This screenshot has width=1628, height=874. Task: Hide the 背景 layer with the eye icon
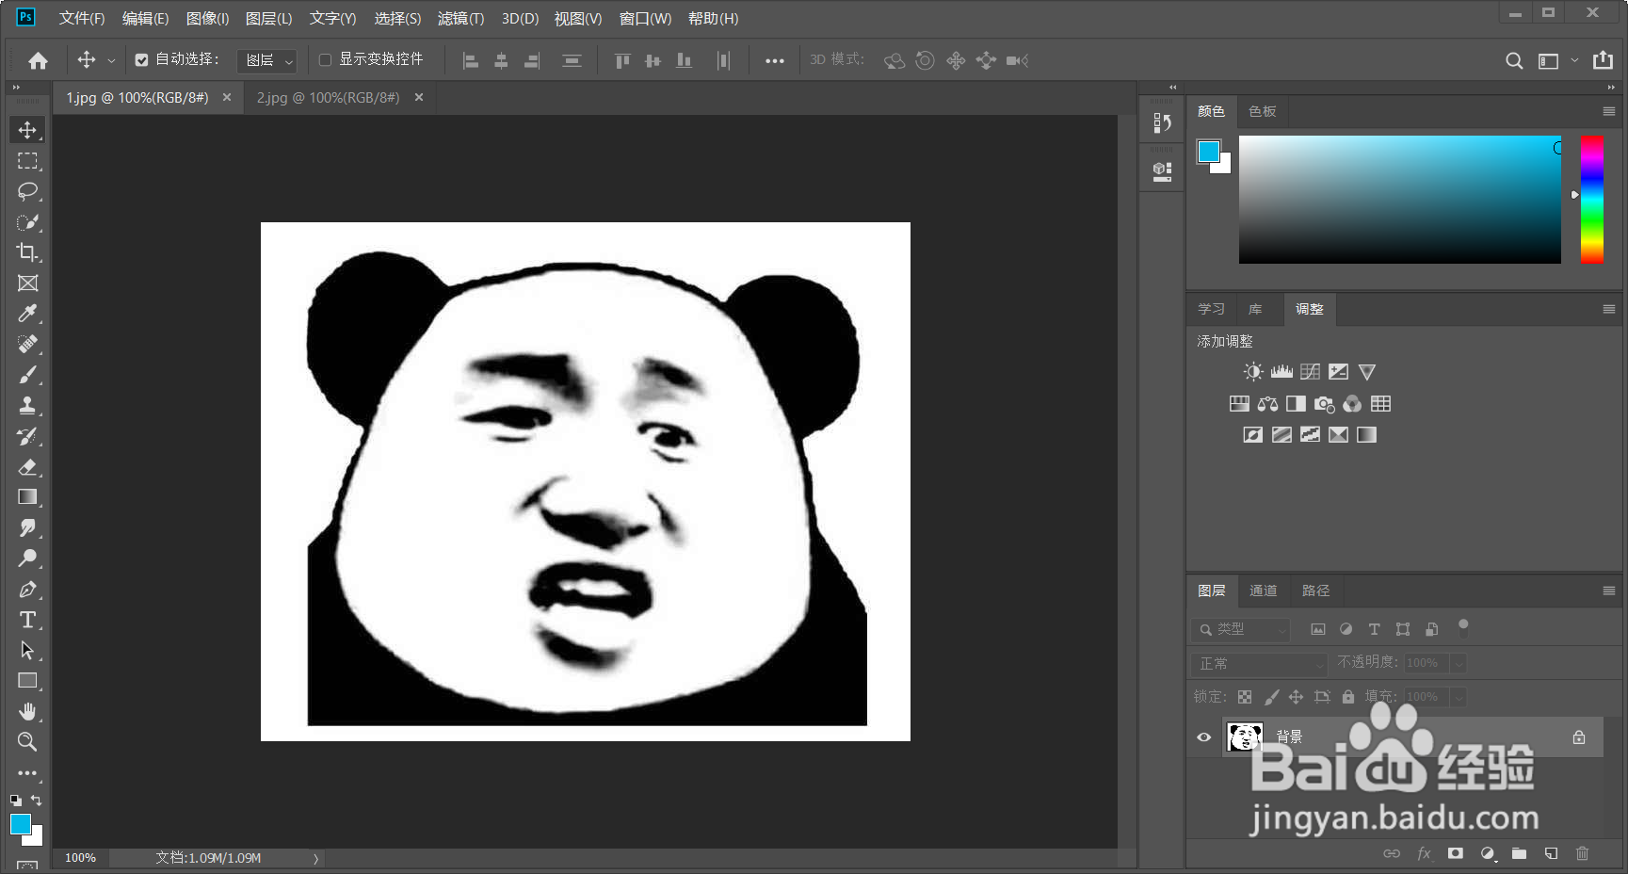(x=1203, y=737)
